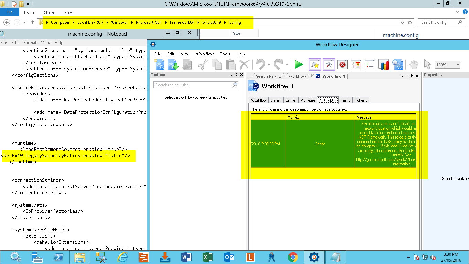Click Framework64 in the Explorer address path

coord(182,22)
